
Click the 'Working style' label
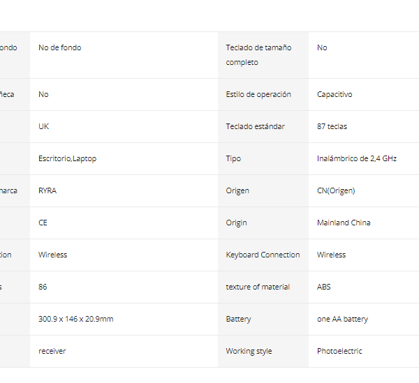tap(249, 351)
